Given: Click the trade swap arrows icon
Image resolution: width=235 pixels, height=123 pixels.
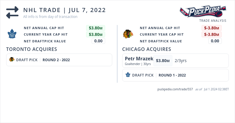Looking at the screenshot, I should [12, 12].
